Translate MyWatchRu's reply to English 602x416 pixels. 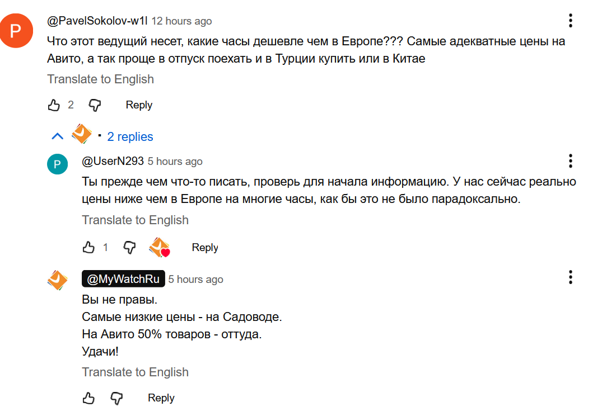click(x=135, y=372)
